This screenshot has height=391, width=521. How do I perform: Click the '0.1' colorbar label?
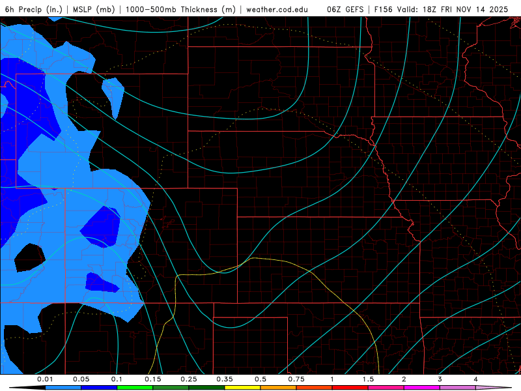coord(117,379)
